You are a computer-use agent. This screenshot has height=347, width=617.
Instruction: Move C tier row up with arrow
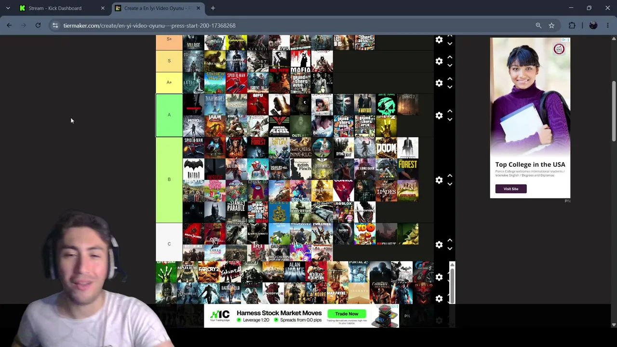[x=450, y=240]
